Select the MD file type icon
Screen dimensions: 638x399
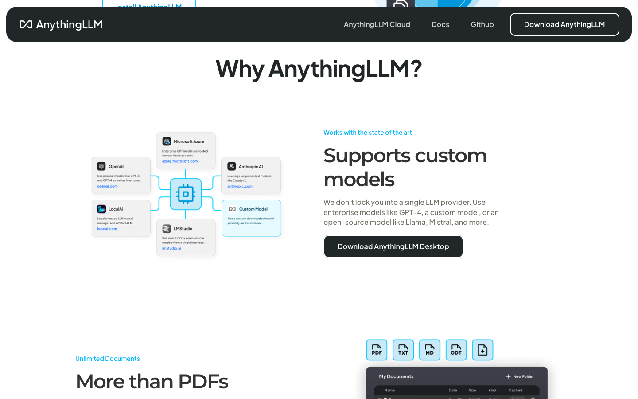pos(430,350)
